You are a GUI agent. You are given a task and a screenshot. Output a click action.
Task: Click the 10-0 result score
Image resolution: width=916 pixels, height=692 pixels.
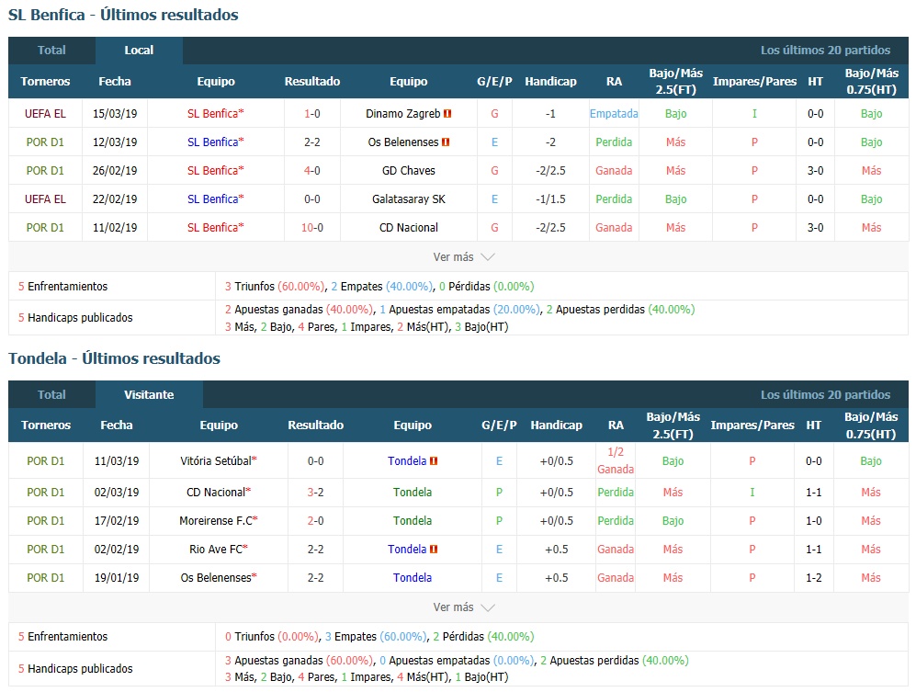(x=312, y=228)
